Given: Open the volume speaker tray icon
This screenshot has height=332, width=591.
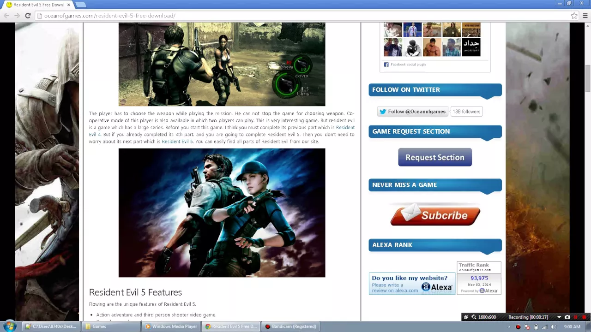Looking at the screenshot, I should [x=554, y=327].
